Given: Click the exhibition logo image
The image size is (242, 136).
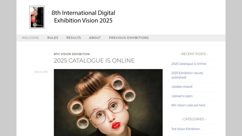Looking at the screenshot, I should tap(37, 17).
